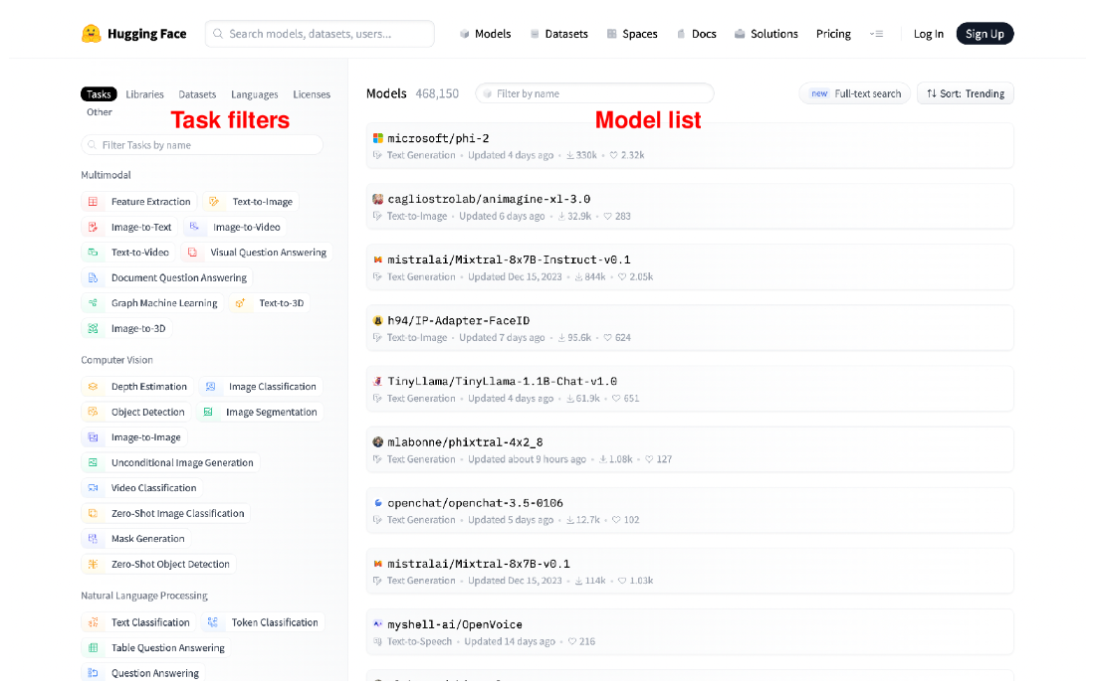
Task: Select the Unconditional Image Generation filter
Action: pyautogui.click(x=170, y=462)
